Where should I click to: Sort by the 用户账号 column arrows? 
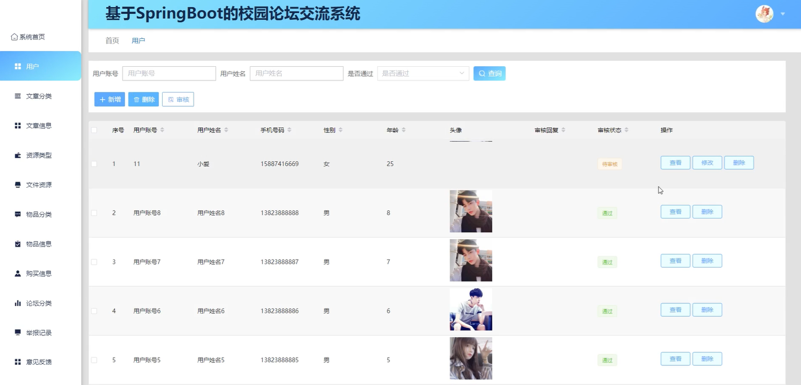pyautogui.click(x=162, y=130)
